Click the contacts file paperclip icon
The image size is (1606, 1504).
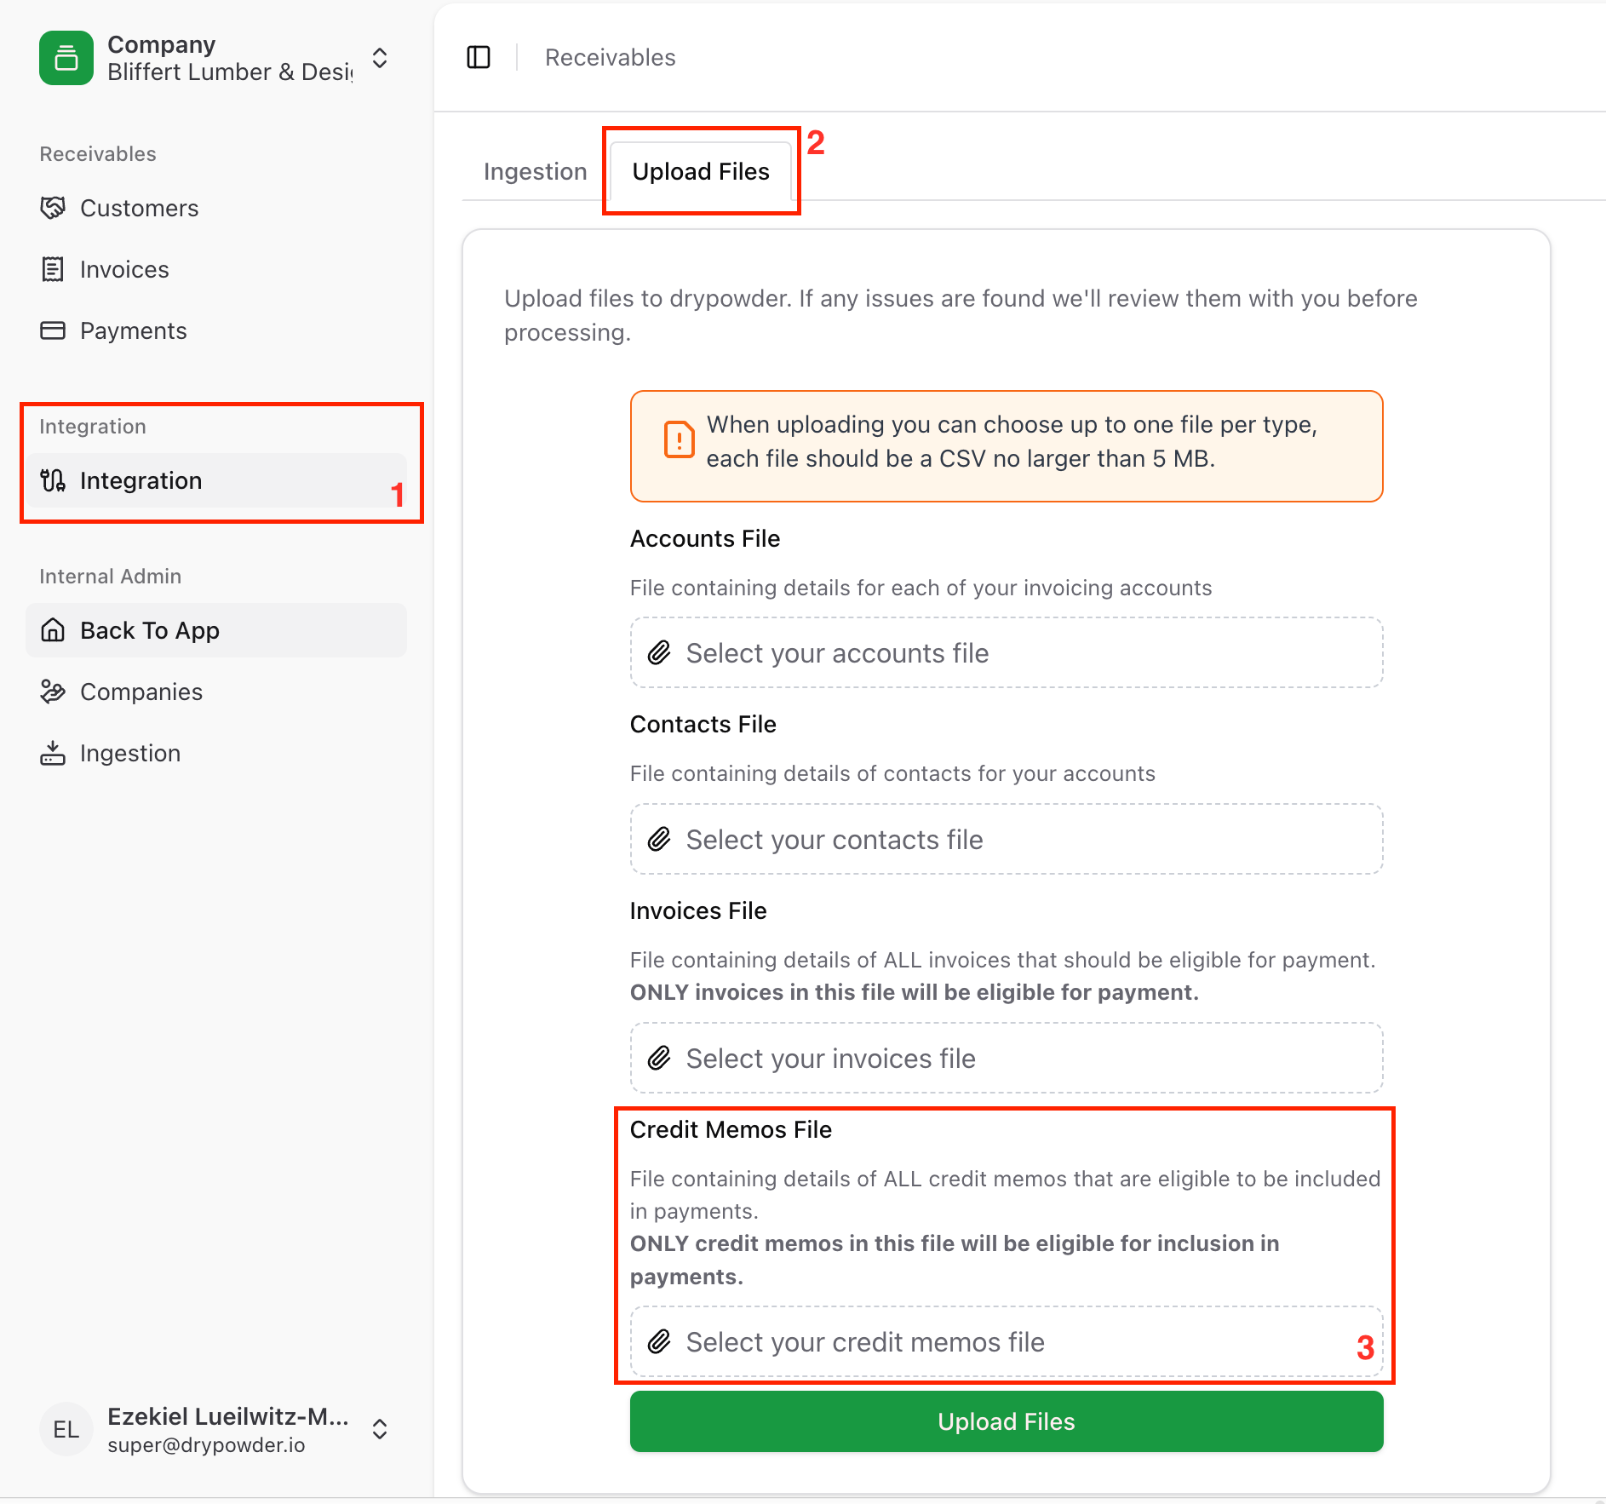[659, 840]
